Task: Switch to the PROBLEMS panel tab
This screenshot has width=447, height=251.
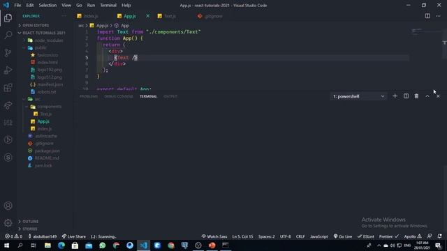Action: [89, 96]
